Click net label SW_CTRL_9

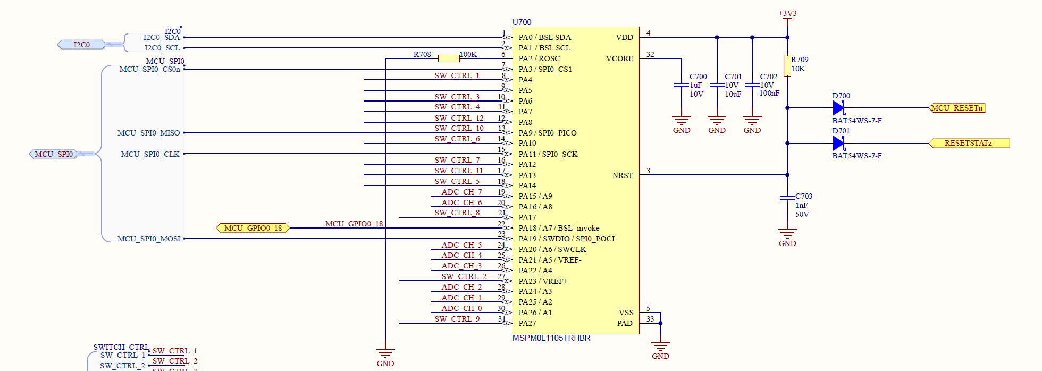tap(457, 319)
